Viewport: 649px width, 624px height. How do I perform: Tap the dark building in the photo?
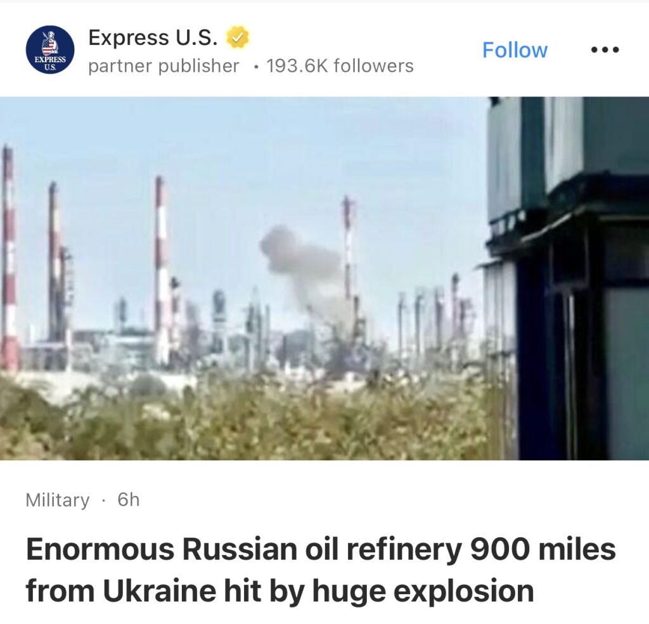pos(567,278)
